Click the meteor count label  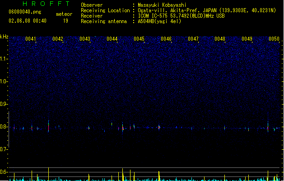(64, 14)
